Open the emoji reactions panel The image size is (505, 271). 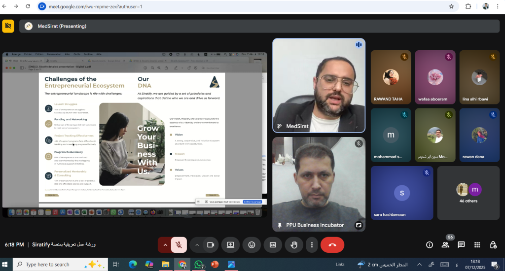(x=252, y=244)
